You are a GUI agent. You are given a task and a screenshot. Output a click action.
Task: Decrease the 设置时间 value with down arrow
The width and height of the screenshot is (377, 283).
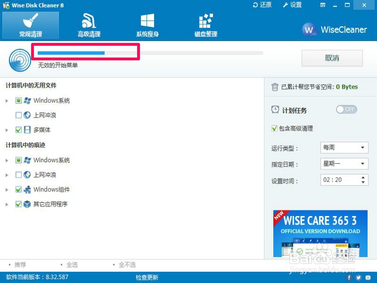pyautogui.click(x=363, y=183)
